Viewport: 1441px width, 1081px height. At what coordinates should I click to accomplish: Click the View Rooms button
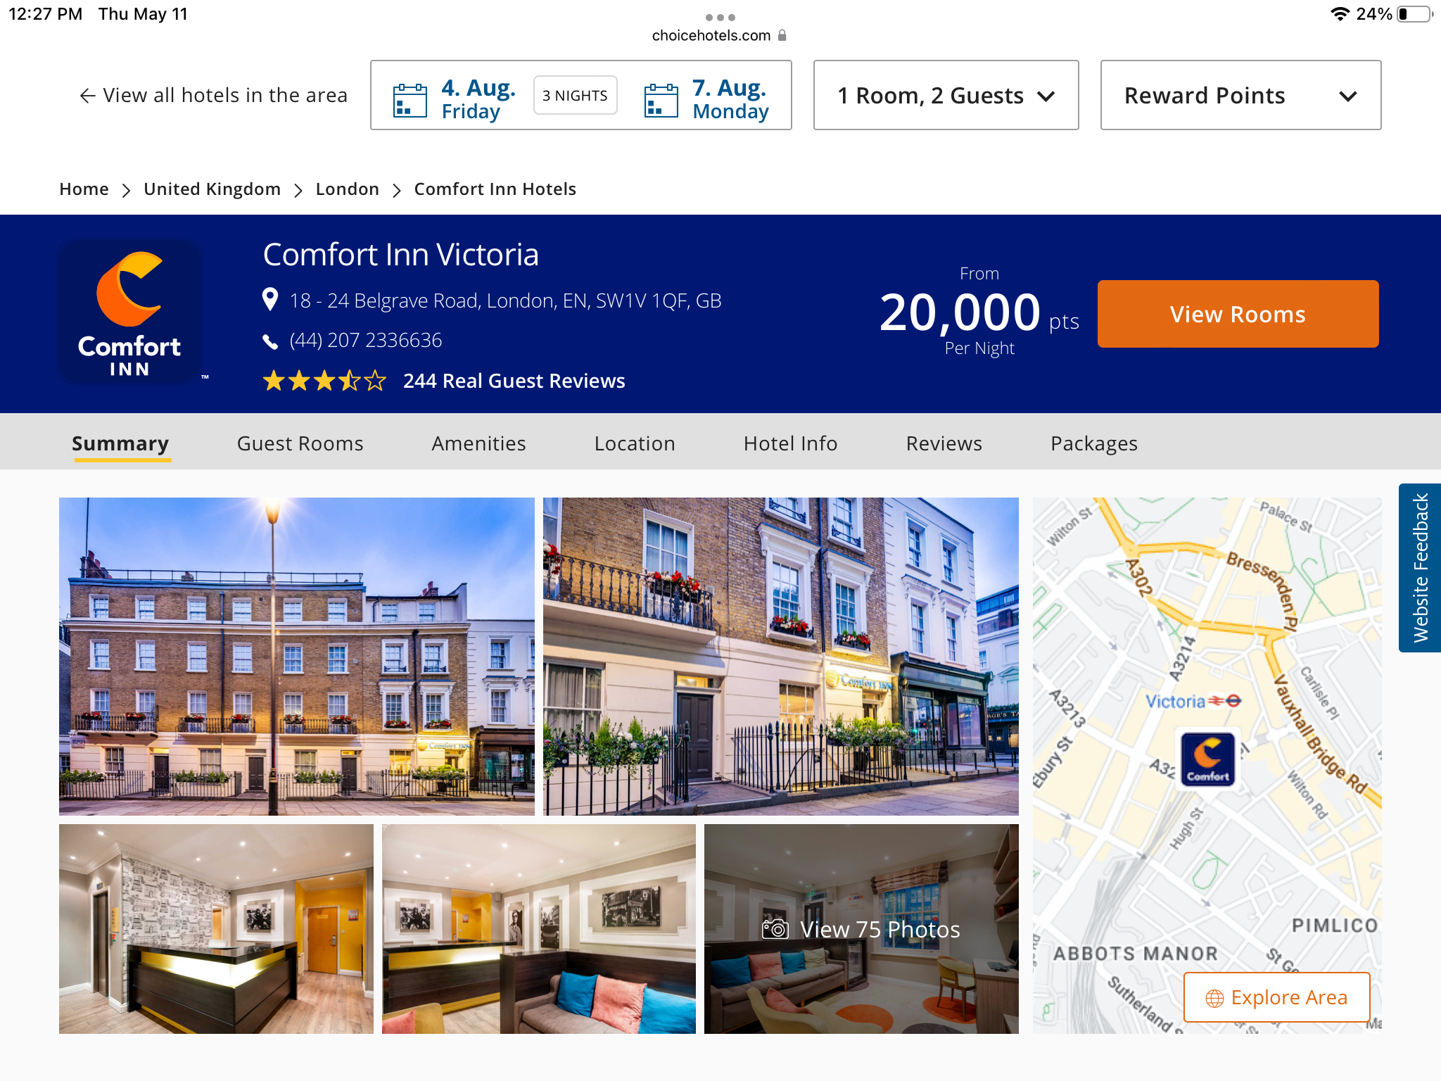click(x=1238, y=314)
